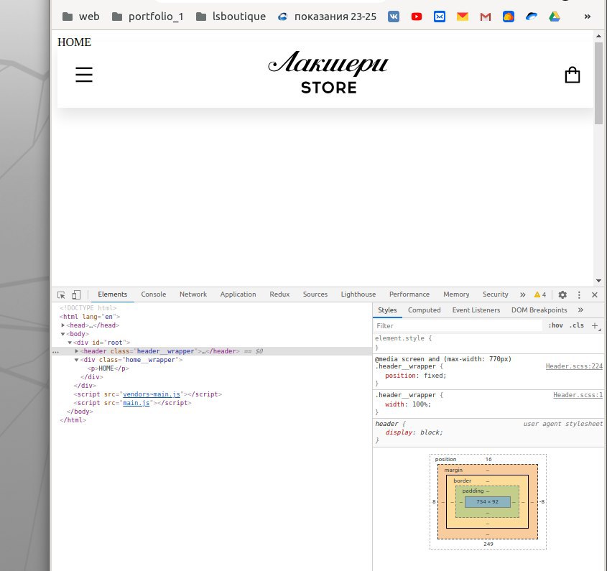Collapse the body element node
Viewport: 607px width, 571px height.
(x=63, y=334)
